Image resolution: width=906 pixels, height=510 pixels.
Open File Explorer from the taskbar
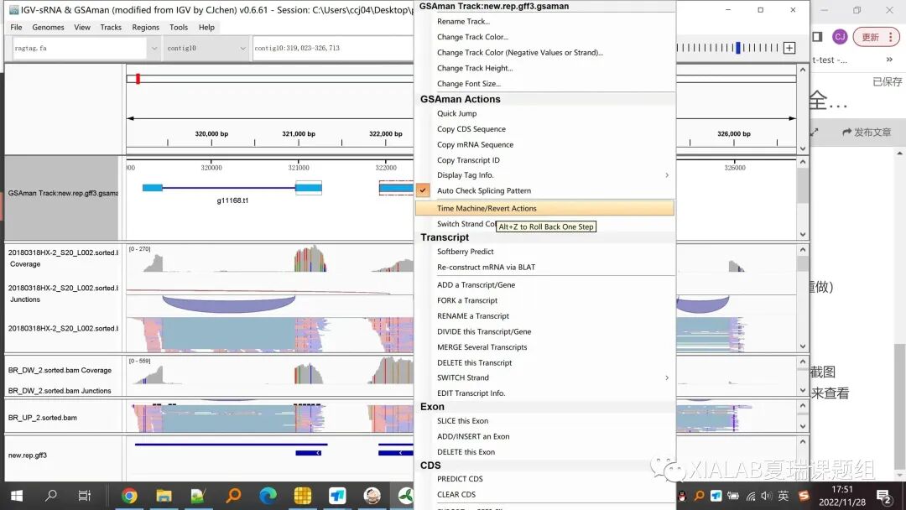pyautogui.click(x=164, y=496)
